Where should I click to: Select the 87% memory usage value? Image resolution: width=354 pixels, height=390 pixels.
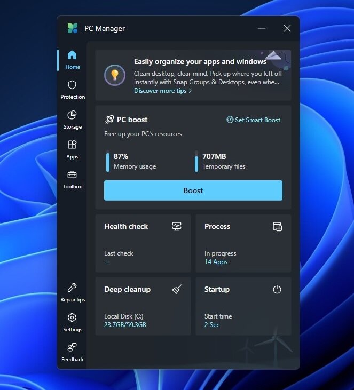tap(121, 156)
